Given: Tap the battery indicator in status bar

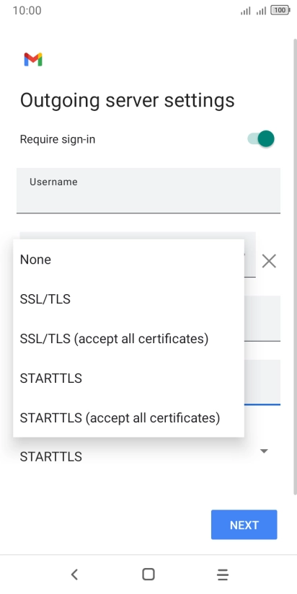Looking at the screenshot, I should coord(280,11).
